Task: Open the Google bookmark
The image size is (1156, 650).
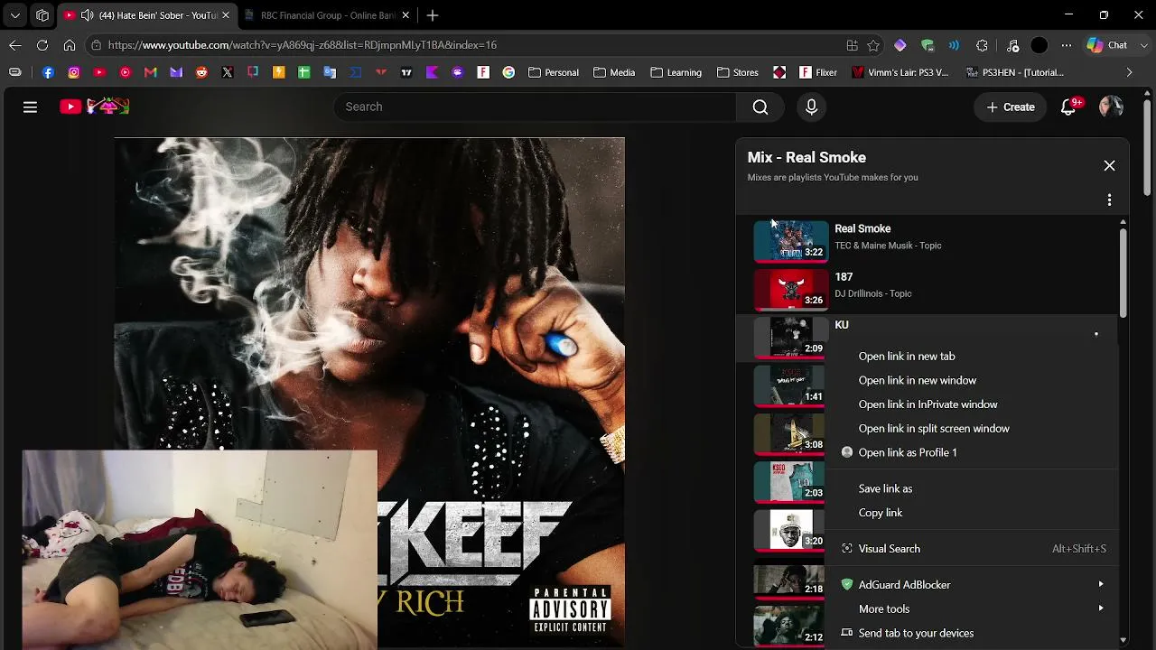Action: pyautogui.click(x=508, y=72)
